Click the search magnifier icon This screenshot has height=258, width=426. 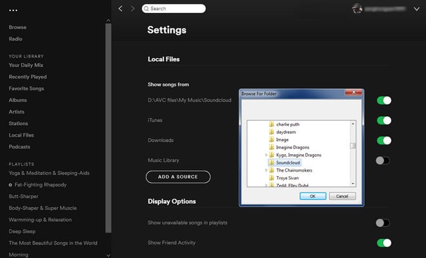point(146,8)
